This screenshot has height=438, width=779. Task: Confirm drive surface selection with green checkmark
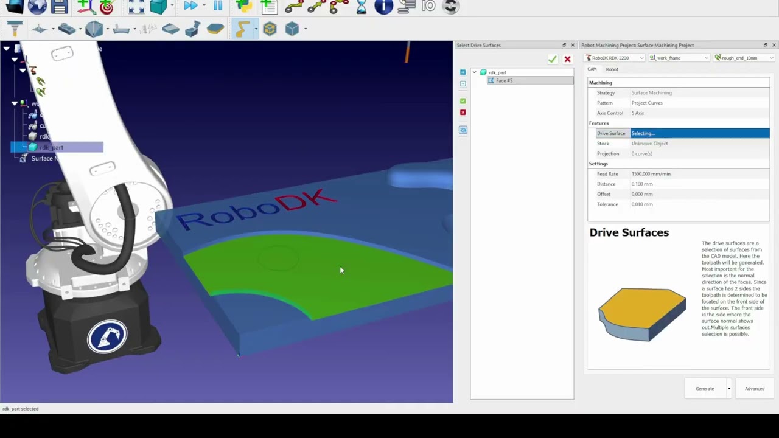click(x=552, y=59)
